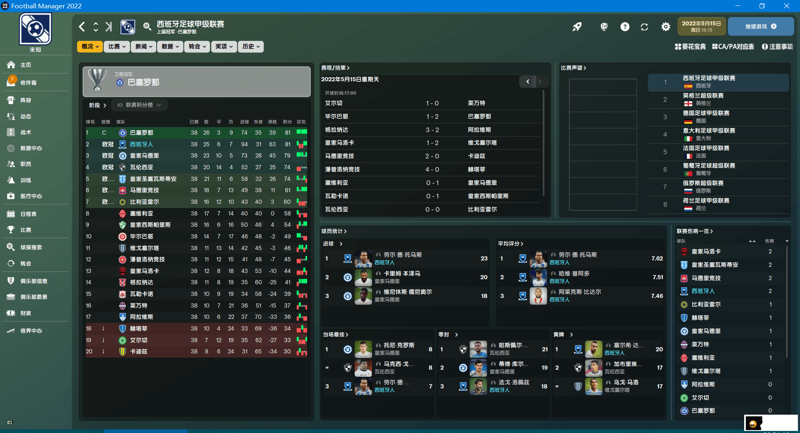Select 皇家马德里 in league table
The height and width of the screenshot is (433, 800).
click(x=196, y=155)
